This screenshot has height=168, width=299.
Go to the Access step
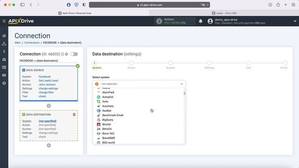pyautogui.click(x=170, y=63)
